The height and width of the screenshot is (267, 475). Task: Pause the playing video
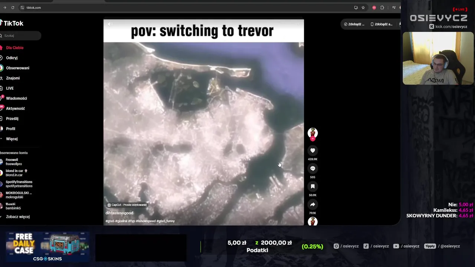coord(203,122)
